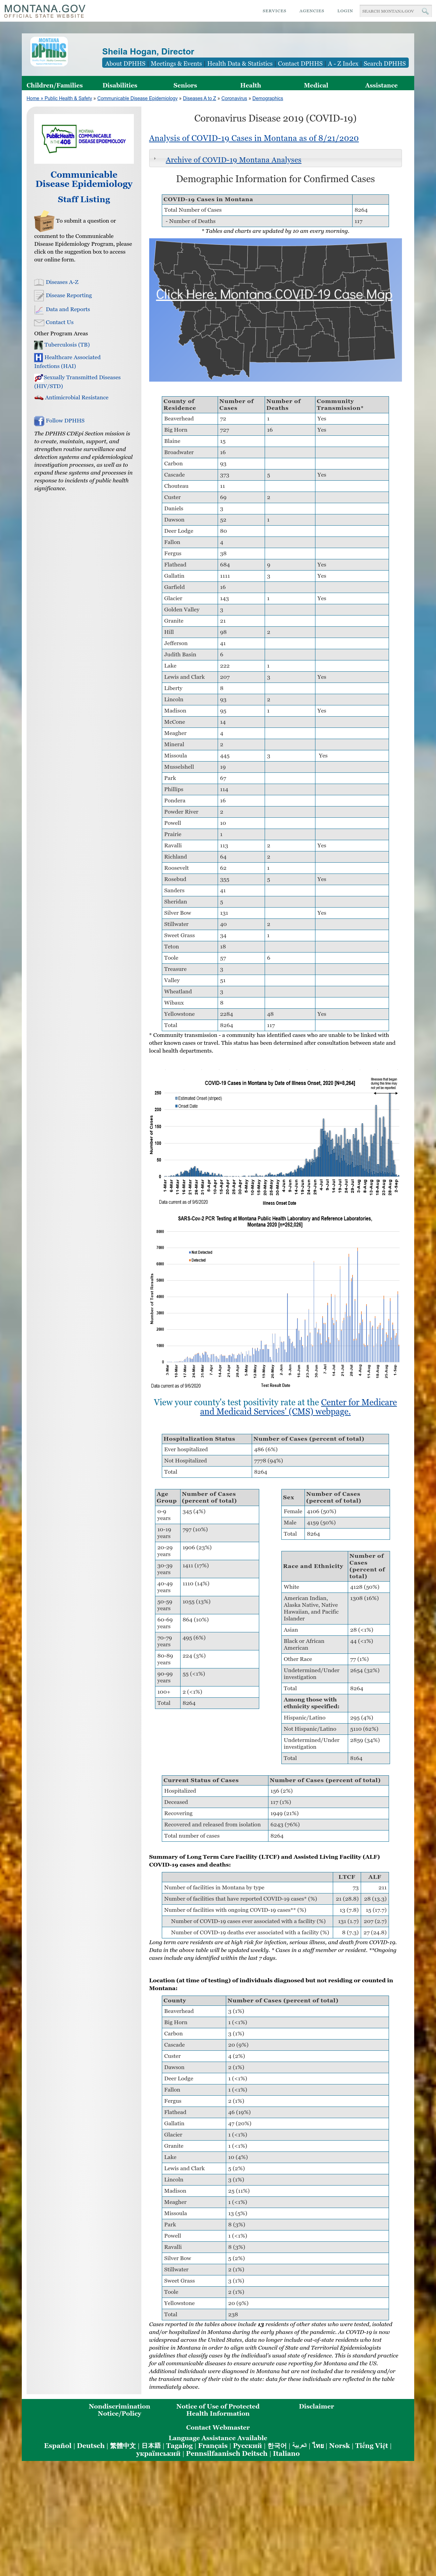The width and height of the screenshot is (436, 2576).
Task: Click the Diseases A-Z icon
Action: 38,282
